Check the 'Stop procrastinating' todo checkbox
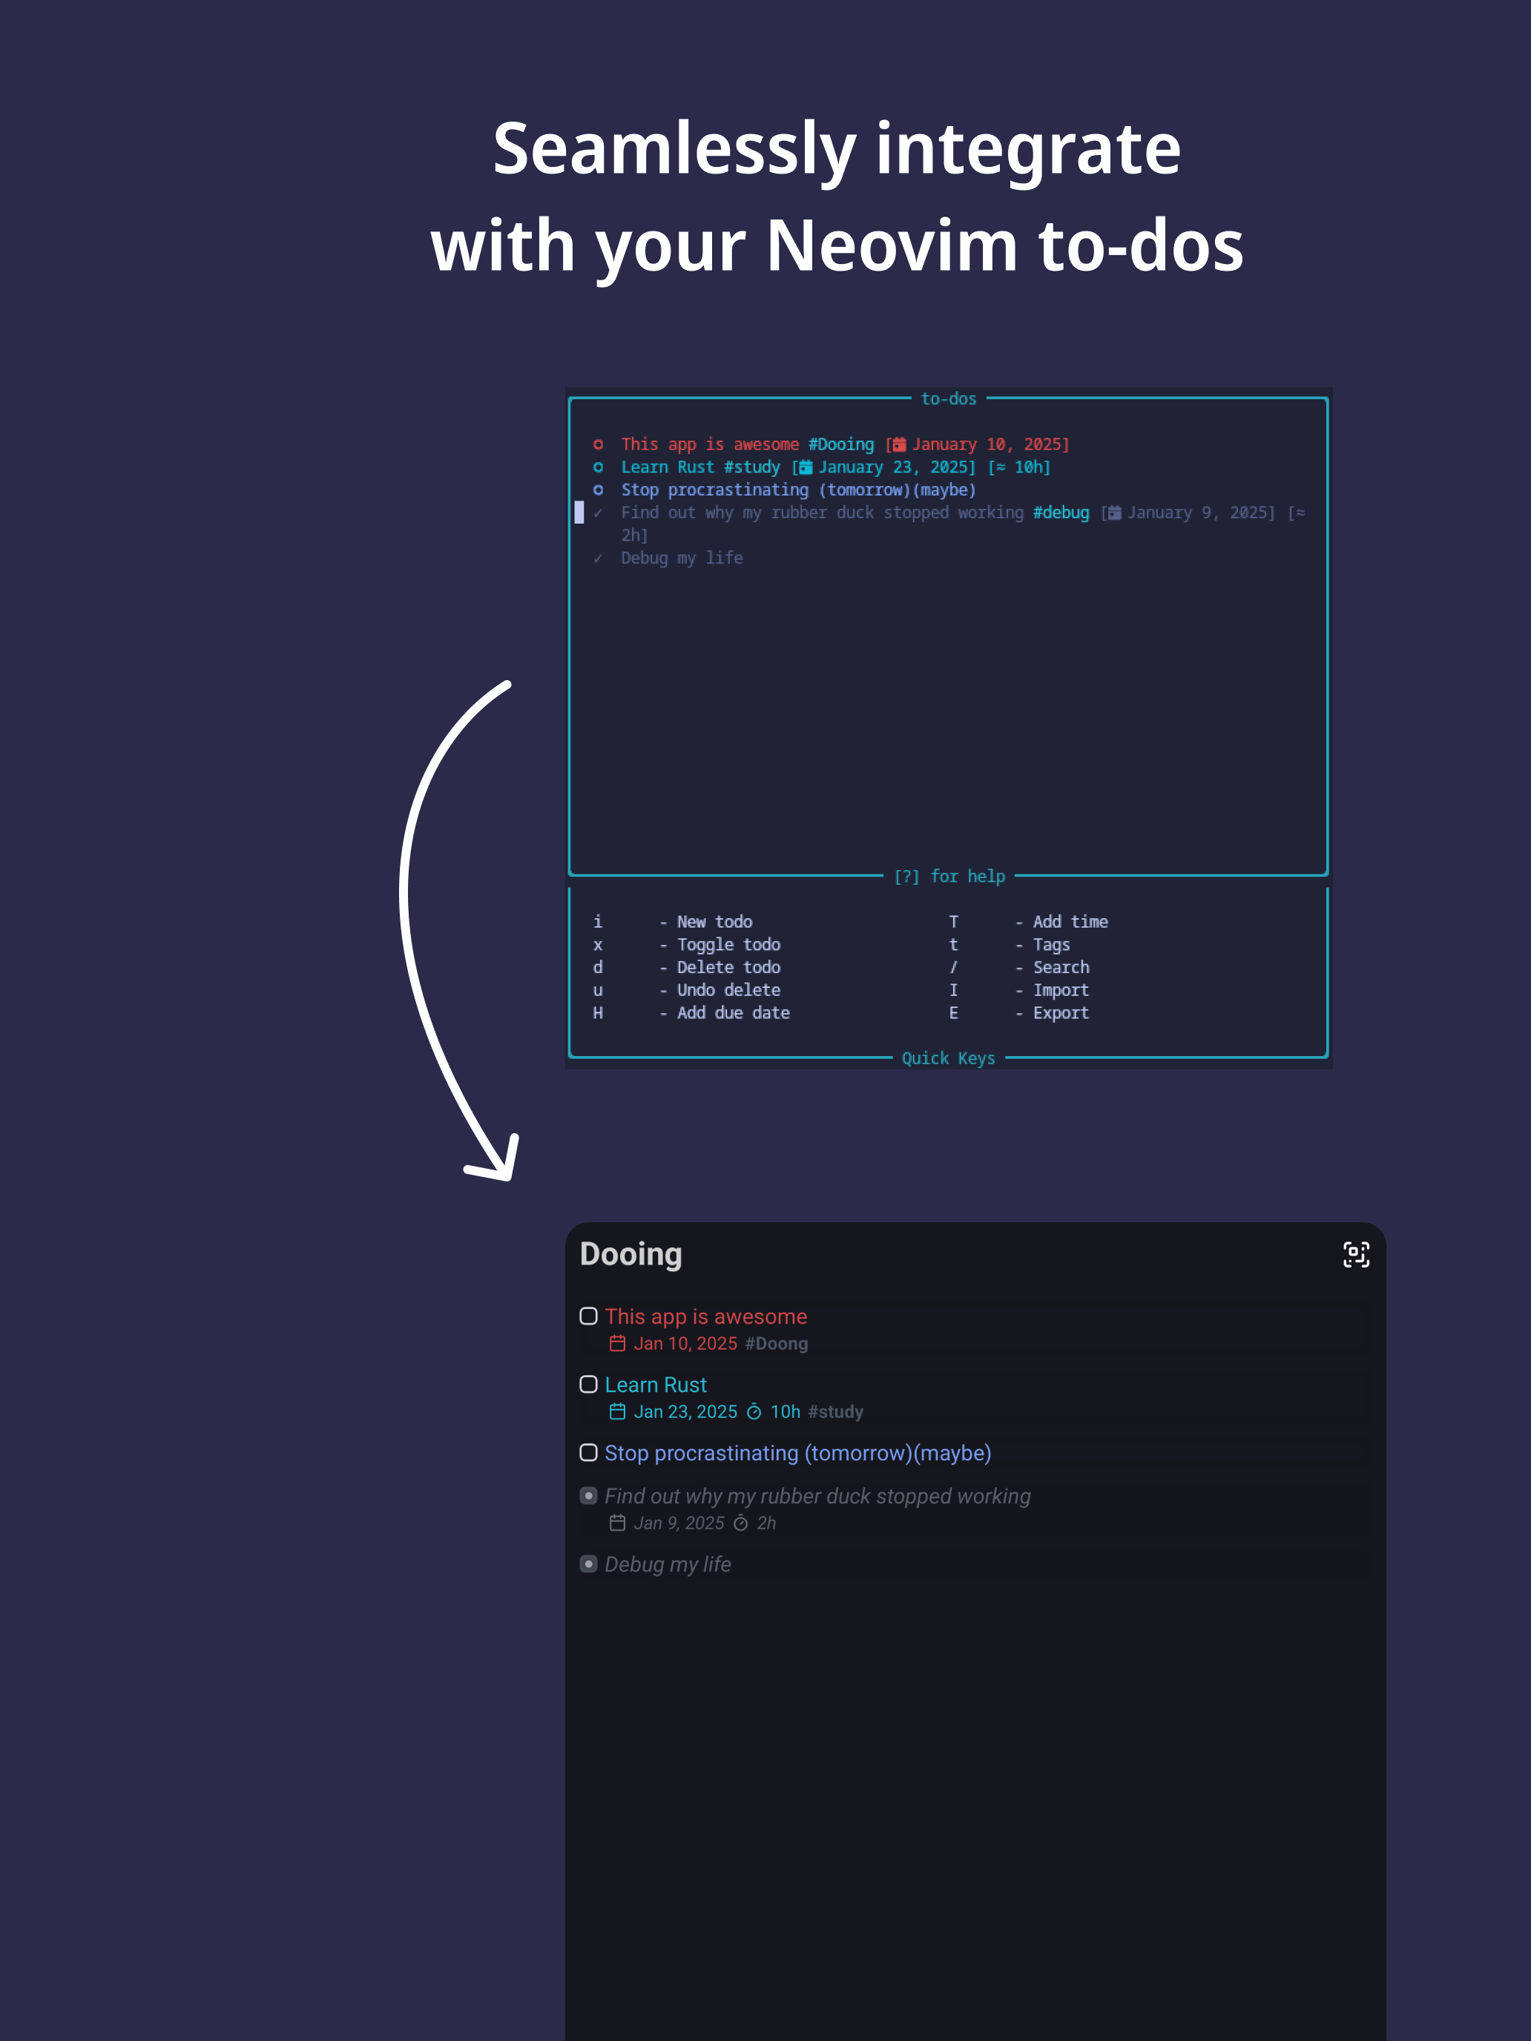The width and height of the screenshot is (1531, 2041). (588, 1452)
